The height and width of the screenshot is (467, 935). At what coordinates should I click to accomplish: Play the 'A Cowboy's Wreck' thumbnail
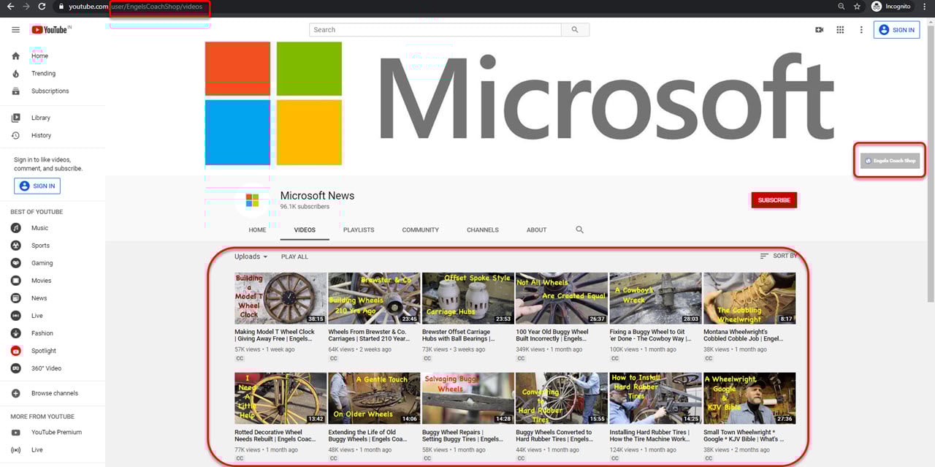pyautogui.click(x=655, y=298)
